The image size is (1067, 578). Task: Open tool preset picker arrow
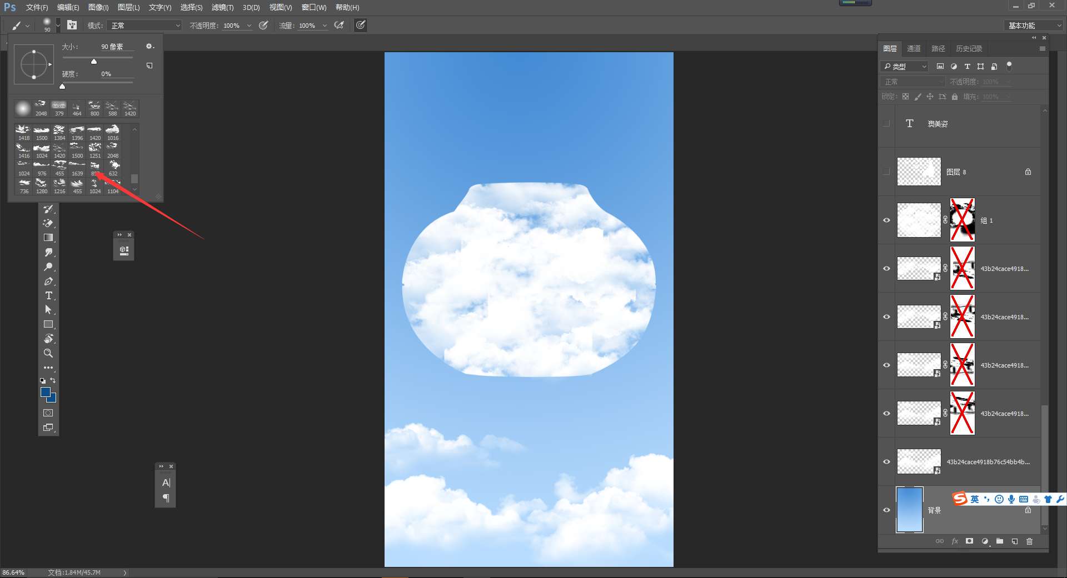[x=27, y=26]
